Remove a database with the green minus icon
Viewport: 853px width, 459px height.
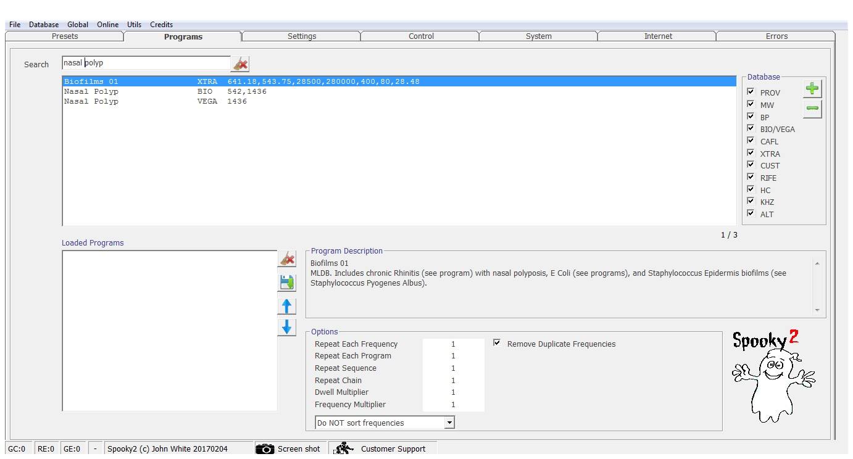tap(812, 109)
